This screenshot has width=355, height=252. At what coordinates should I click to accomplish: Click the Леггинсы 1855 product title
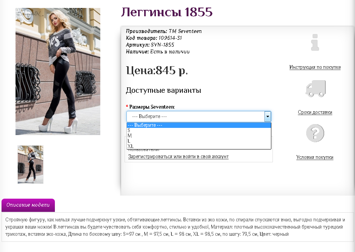pos(167,12)
